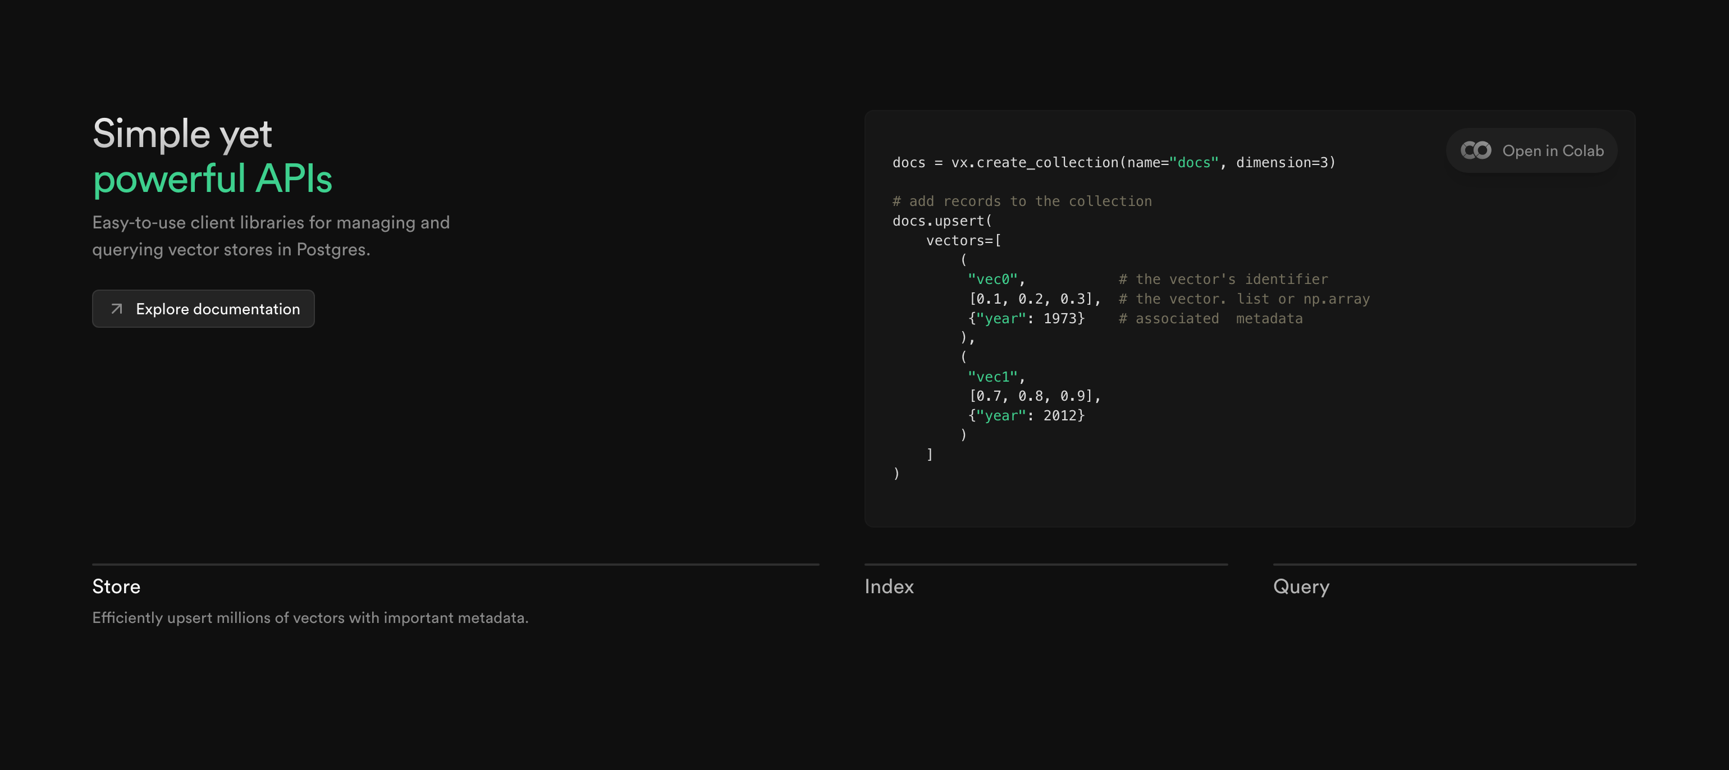Viewport: 1729px width, 770px height.
Task: Click the "vec0" string in code
Action: pyautogui.click(x=992, y=279)
